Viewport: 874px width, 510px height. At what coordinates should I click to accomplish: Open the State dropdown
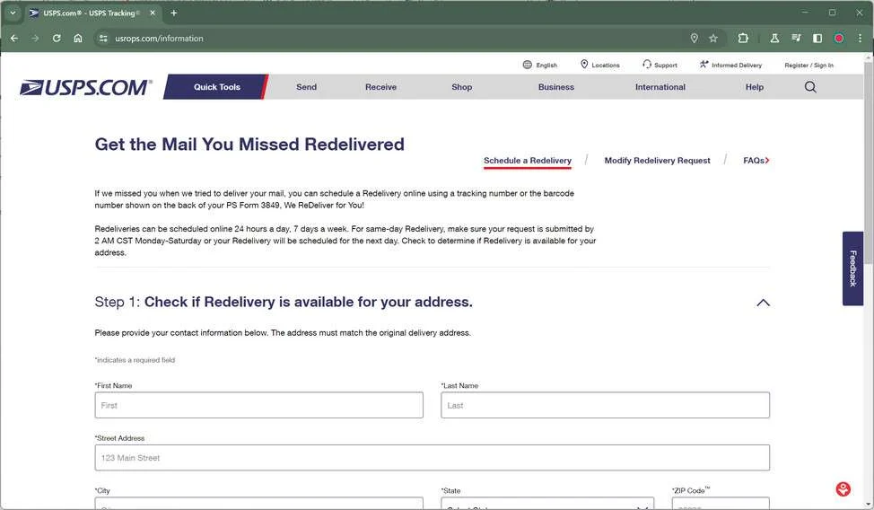click(546, 504)
